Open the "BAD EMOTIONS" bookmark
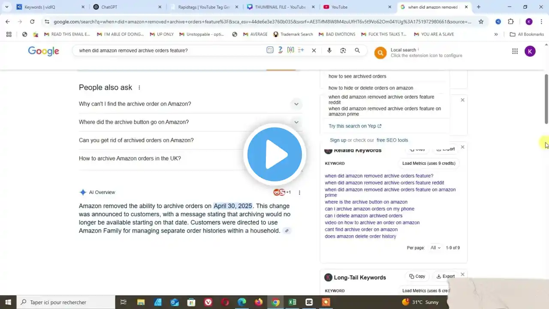 [x=337, y=34]
